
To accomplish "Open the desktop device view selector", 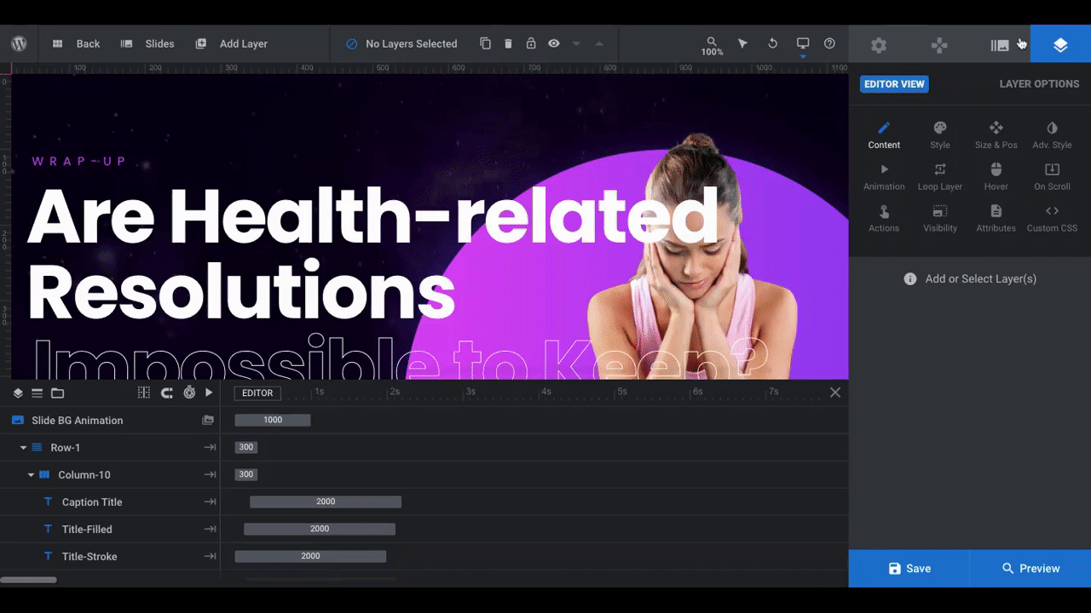I will tap(803, 43).
